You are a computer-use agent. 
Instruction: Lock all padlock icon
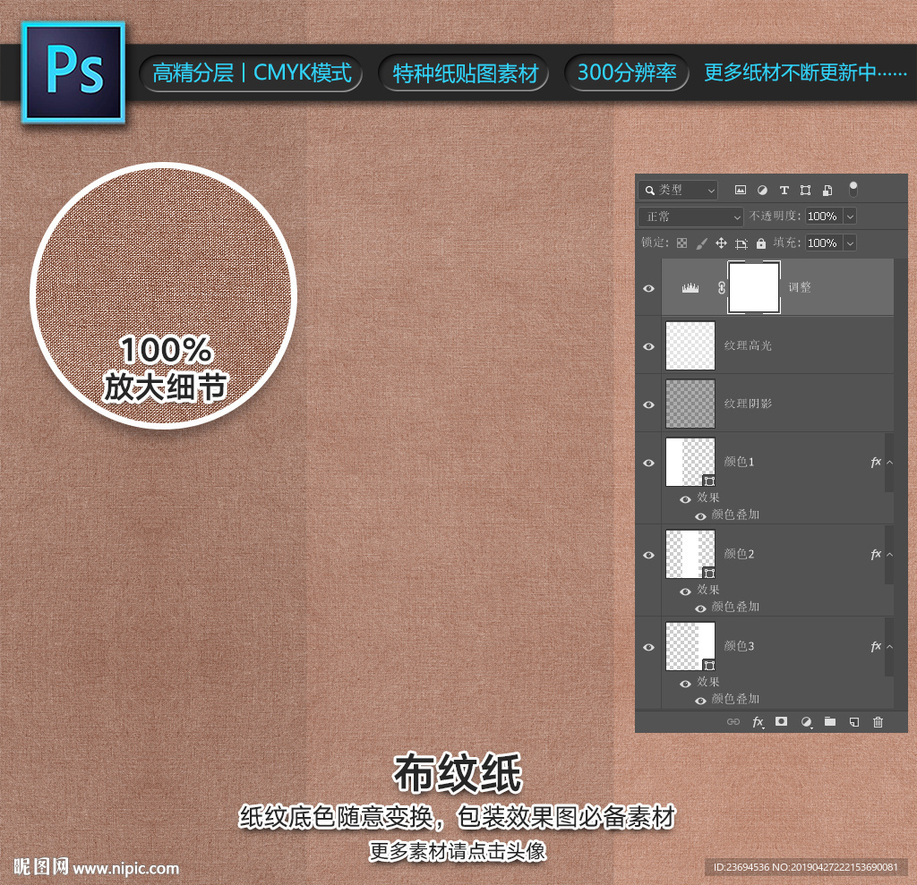tap(761, 243)
